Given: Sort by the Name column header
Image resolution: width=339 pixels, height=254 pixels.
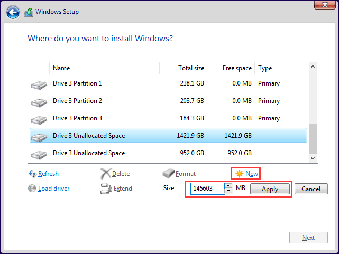Looking at the screenshot, I should pos(104,68).
